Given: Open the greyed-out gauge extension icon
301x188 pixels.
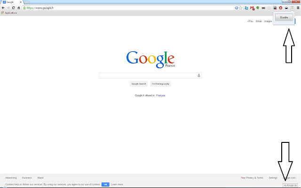Looking at the screenshot, I should coord(269,8).
